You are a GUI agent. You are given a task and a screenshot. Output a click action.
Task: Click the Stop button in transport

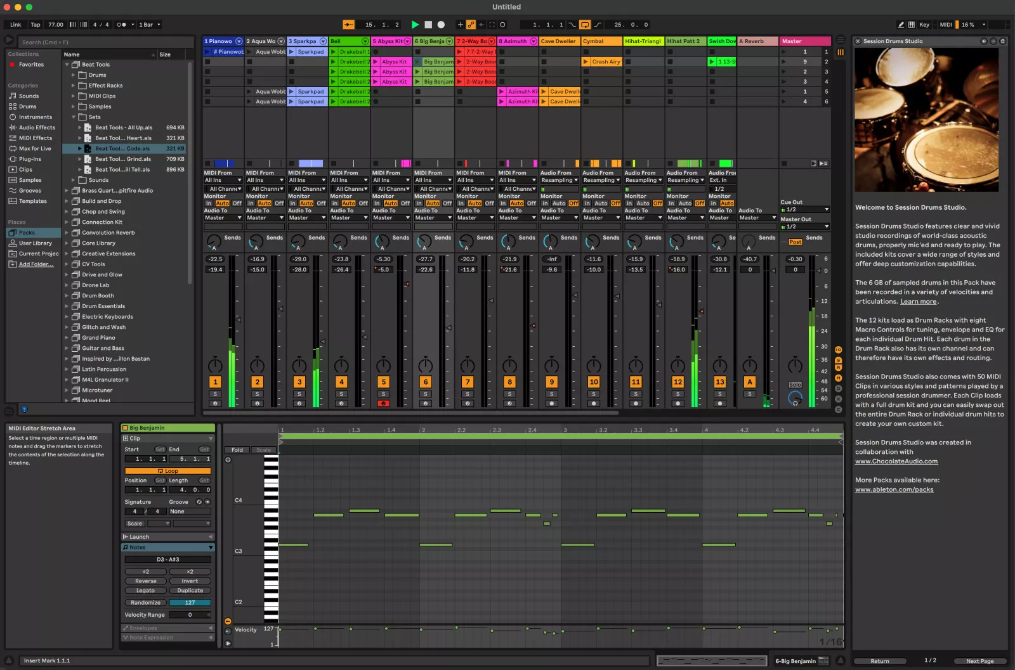pyautogui.click(x=428, y=25)
